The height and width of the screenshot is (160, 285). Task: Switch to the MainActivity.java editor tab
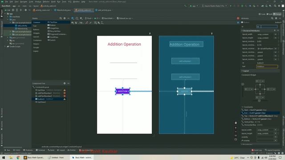pos(63,10)
